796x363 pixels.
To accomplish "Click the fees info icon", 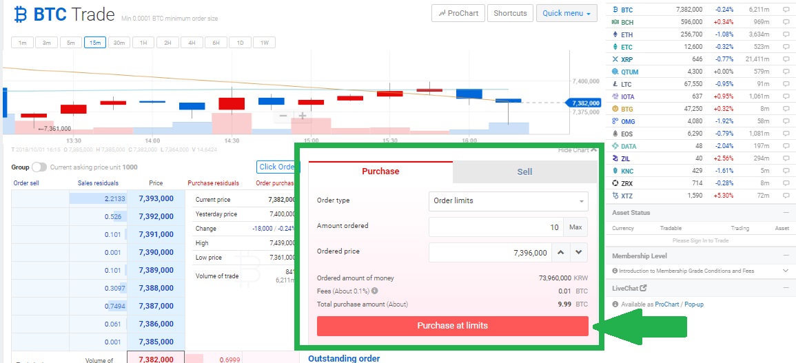I will point(375,291).
